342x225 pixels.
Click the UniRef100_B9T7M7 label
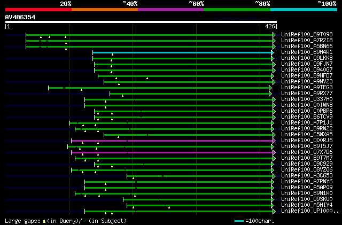point(307,158)
